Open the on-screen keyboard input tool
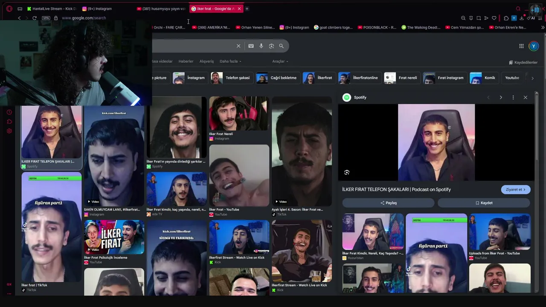 pos(251,46)
